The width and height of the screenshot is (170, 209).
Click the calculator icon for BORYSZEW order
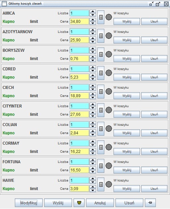pyautogui.click(x=101, y=54)
